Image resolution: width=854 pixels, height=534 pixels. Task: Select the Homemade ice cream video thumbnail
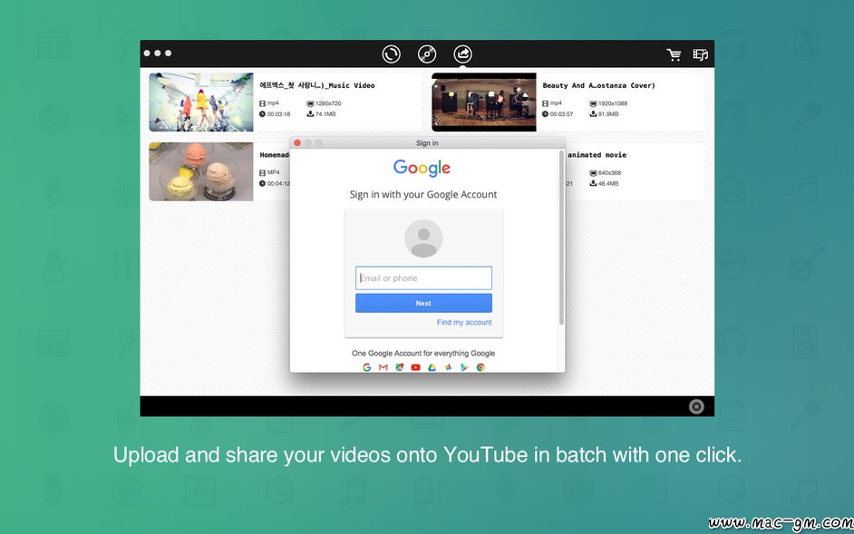[x=201, y=171]
